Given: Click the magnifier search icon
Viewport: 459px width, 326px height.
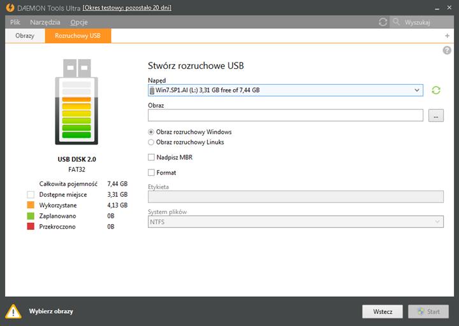Looking at the screenshot, I should 396,22.
